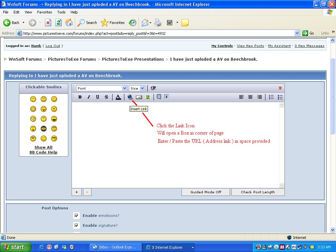The height and width of the screenshot is (252, 336).
Task: Insert a numbered list
Action: point(271,97)
